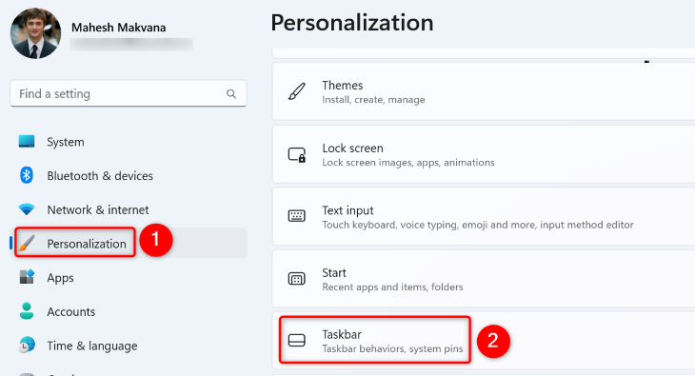
Task: Click the search magnifier icon
Action: pos(231,93)
